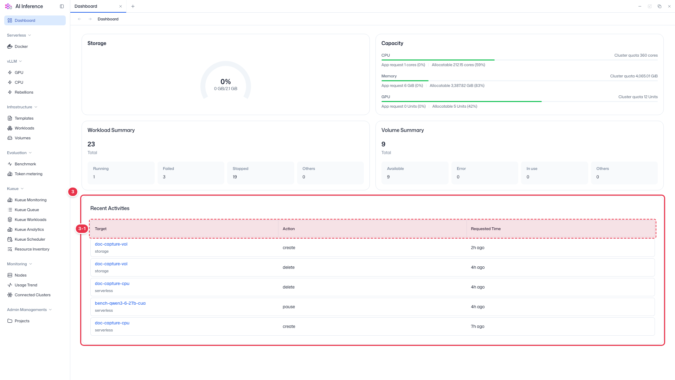Open doc-capture-cpu link created 7h ago

pos(112,323)
